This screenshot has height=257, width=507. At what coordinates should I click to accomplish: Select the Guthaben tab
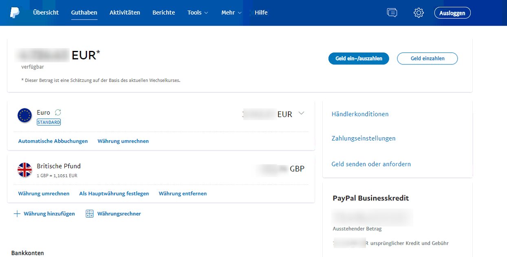(84, 13)
